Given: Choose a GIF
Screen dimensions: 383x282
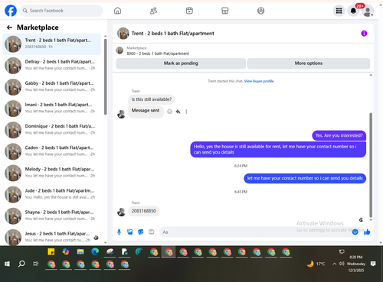Looking at the screenshot, I should 152,232.
